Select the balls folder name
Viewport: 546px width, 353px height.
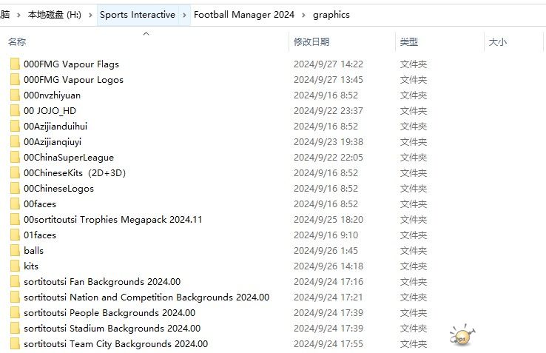coord(34,251)
